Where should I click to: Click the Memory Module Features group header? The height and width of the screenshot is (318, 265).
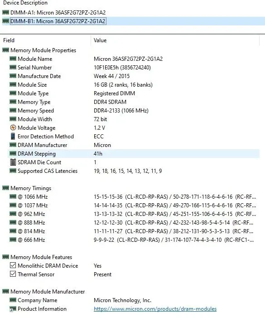41,257
